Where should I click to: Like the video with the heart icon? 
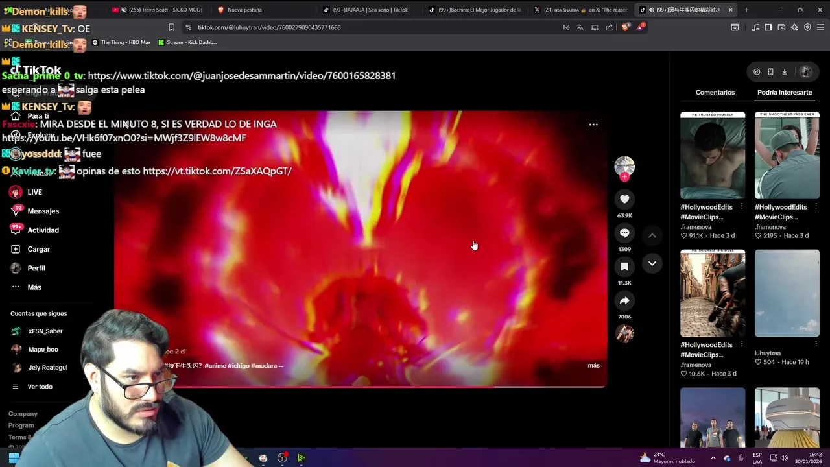(624, 199)
